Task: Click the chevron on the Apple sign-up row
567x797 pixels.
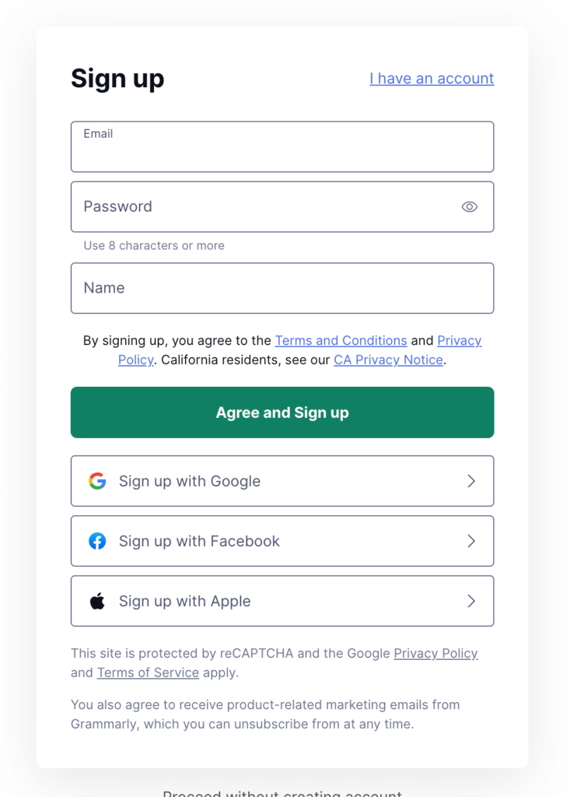Action: tap(471, 601)
